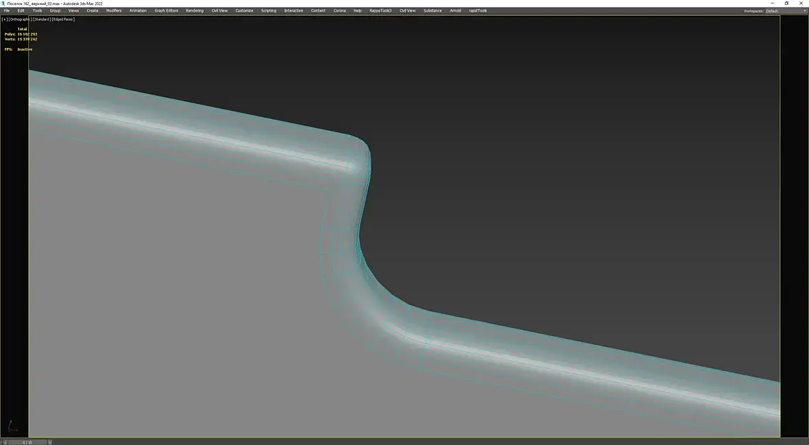Open the Orthographic viewport view menu
This screenshot has width=809, height=445.
[x=21, y=19]
